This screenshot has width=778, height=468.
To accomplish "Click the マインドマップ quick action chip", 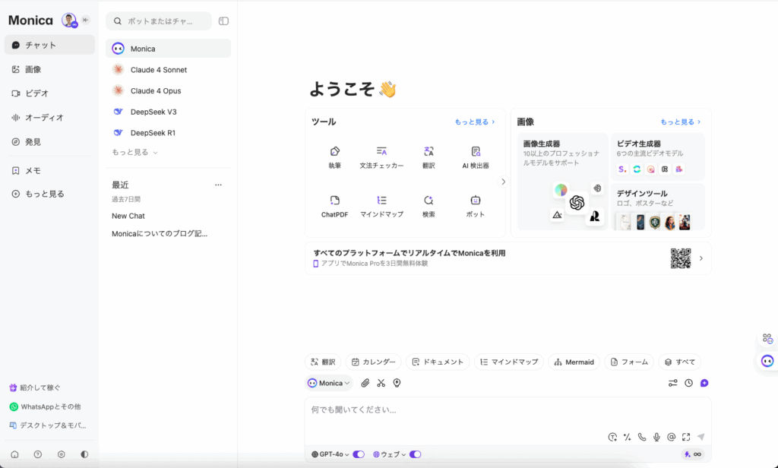I will (x=509, y=362).
